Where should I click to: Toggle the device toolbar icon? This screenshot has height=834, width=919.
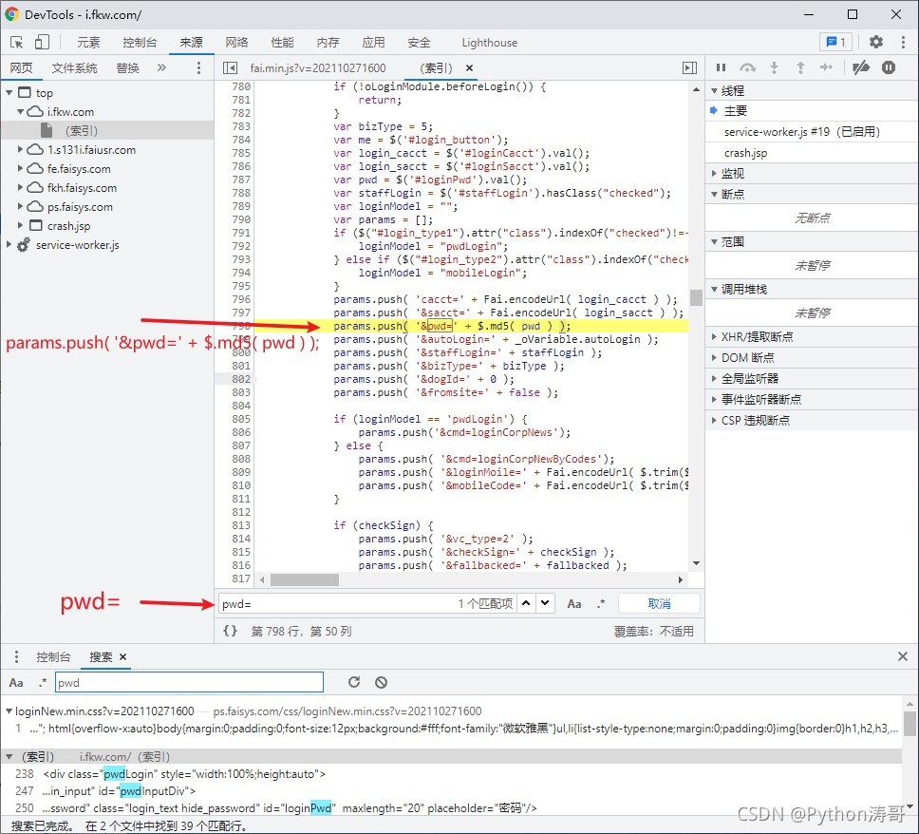click(x=42, y=42)
